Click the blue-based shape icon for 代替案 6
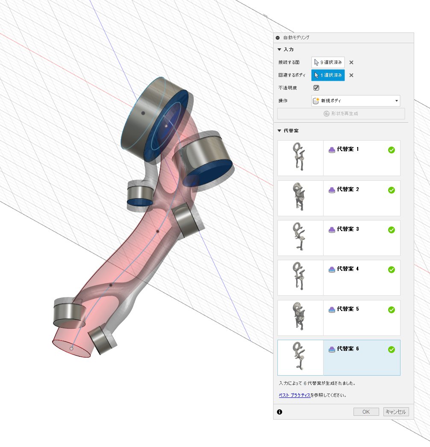The height and width of the screenshot is (447, 430). tap(332, 349)
